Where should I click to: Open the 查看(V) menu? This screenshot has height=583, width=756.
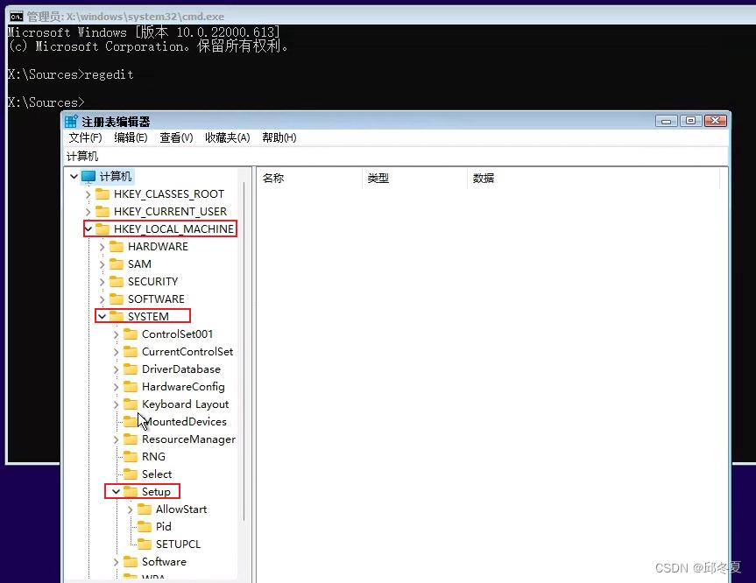(174, 137)
